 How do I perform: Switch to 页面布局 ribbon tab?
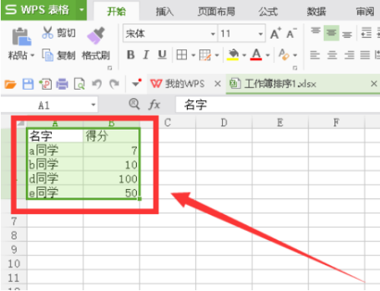click(216, 11)
